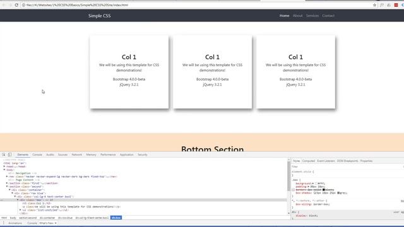This screenshot has height=227, width=404.
Task: Switch to the Console panel tab
Action: coord(37,154)
